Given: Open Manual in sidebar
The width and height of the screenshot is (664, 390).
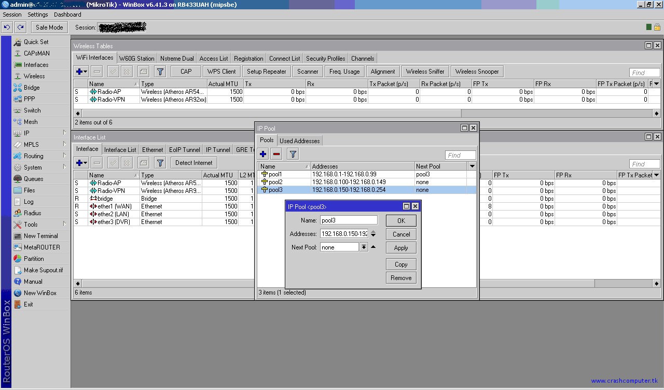Looking at the screenshot, I should (41, 281).
